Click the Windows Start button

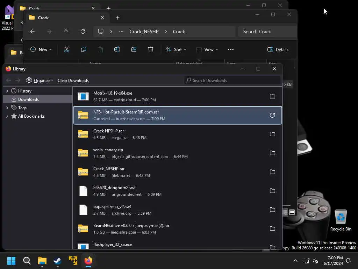tap(11, 261)
